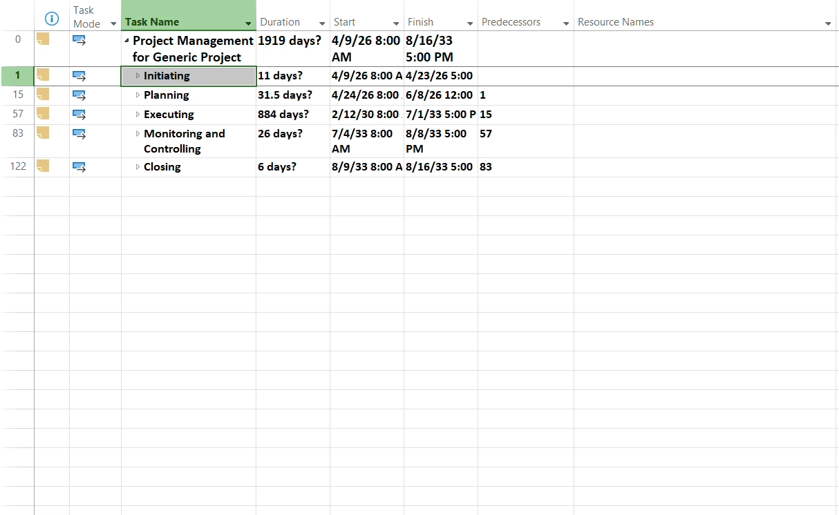This screenshot has height=515, width=839.
Task: Click the task mode icon for Monitoring and Controlling
Action: (x=79, y=134)
